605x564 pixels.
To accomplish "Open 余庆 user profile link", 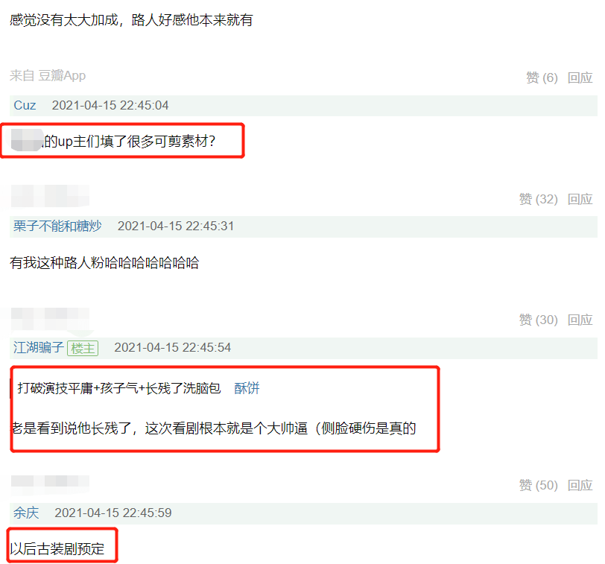I will pos(26,513).
